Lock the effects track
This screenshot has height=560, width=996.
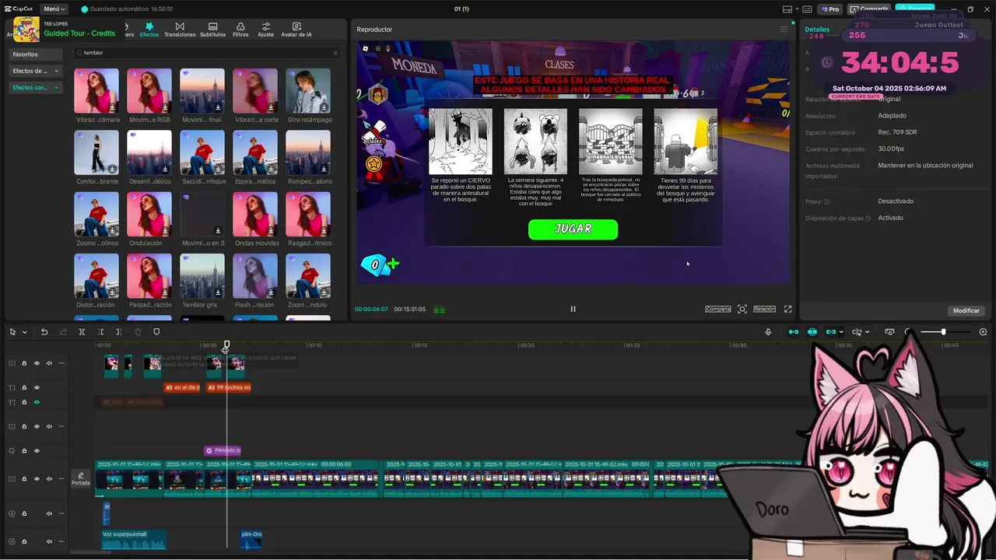tap(24, 450)
